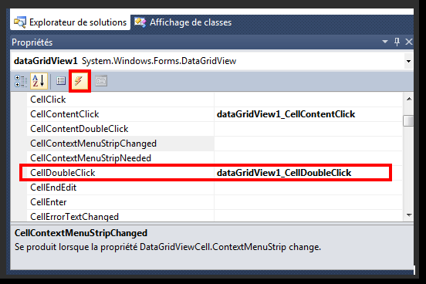Click the Events lightning bolt icon
426x284 pixels.
79,81
